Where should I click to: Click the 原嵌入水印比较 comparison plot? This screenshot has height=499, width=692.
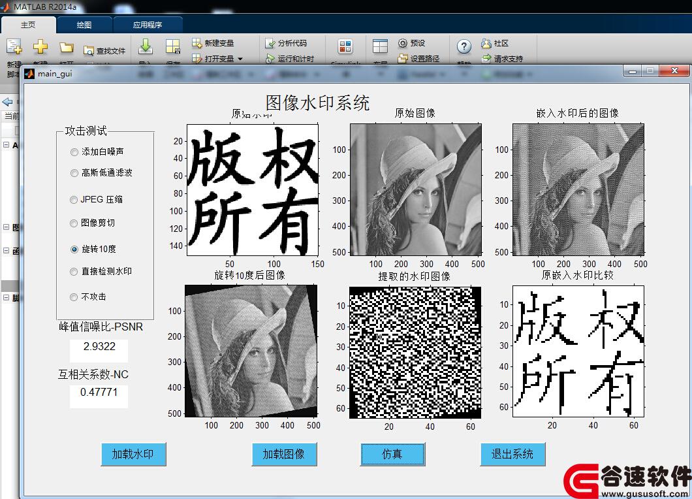click(578, 351)
